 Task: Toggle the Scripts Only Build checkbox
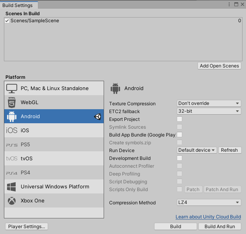pyautogui.click(x=180, y=189)
